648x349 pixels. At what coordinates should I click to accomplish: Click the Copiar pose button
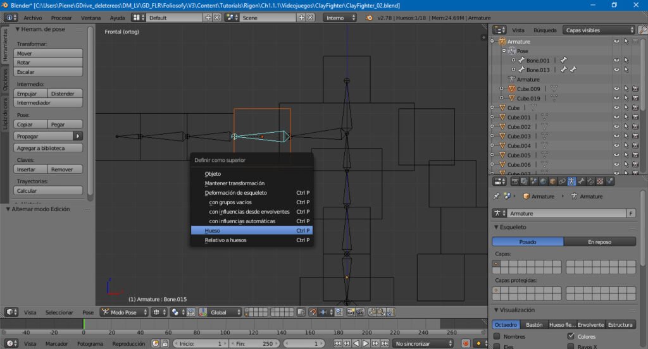point(30,125)
